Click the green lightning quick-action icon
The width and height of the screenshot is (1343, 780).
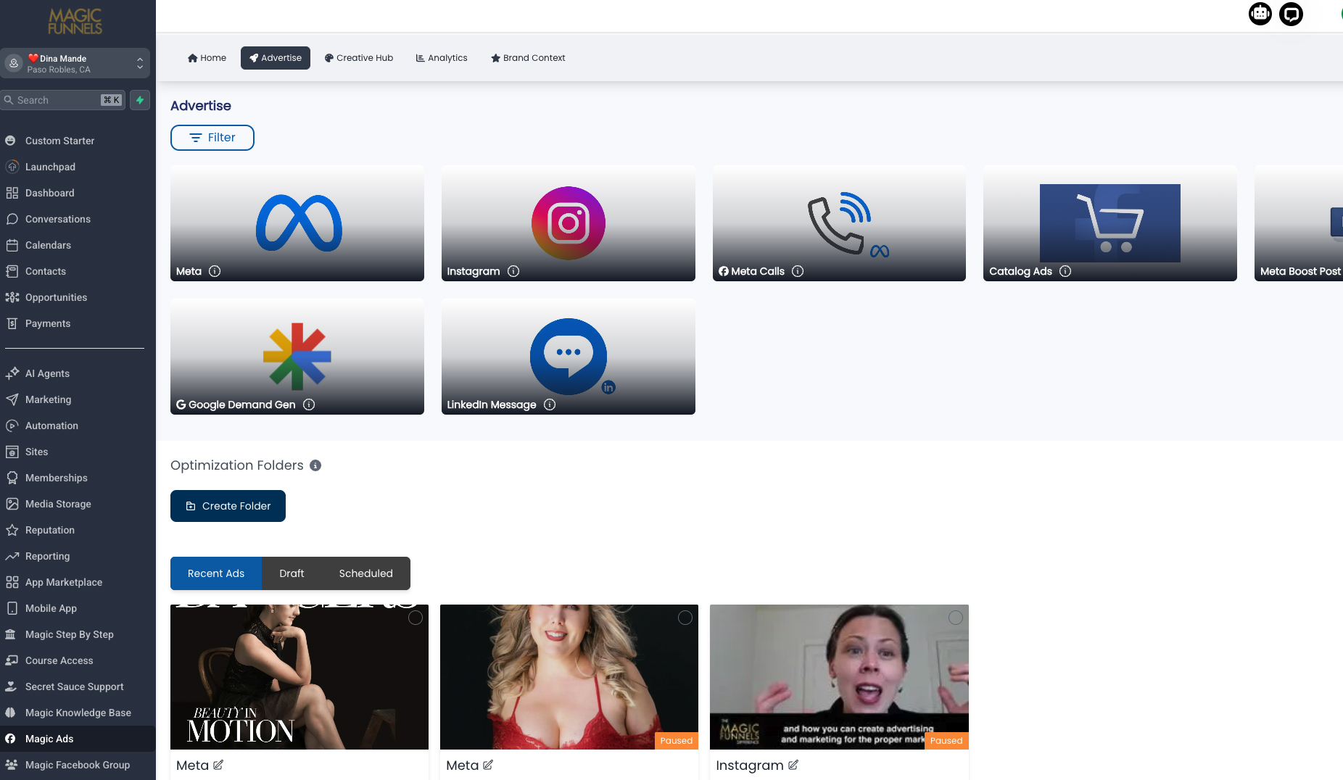click(140, 100)
